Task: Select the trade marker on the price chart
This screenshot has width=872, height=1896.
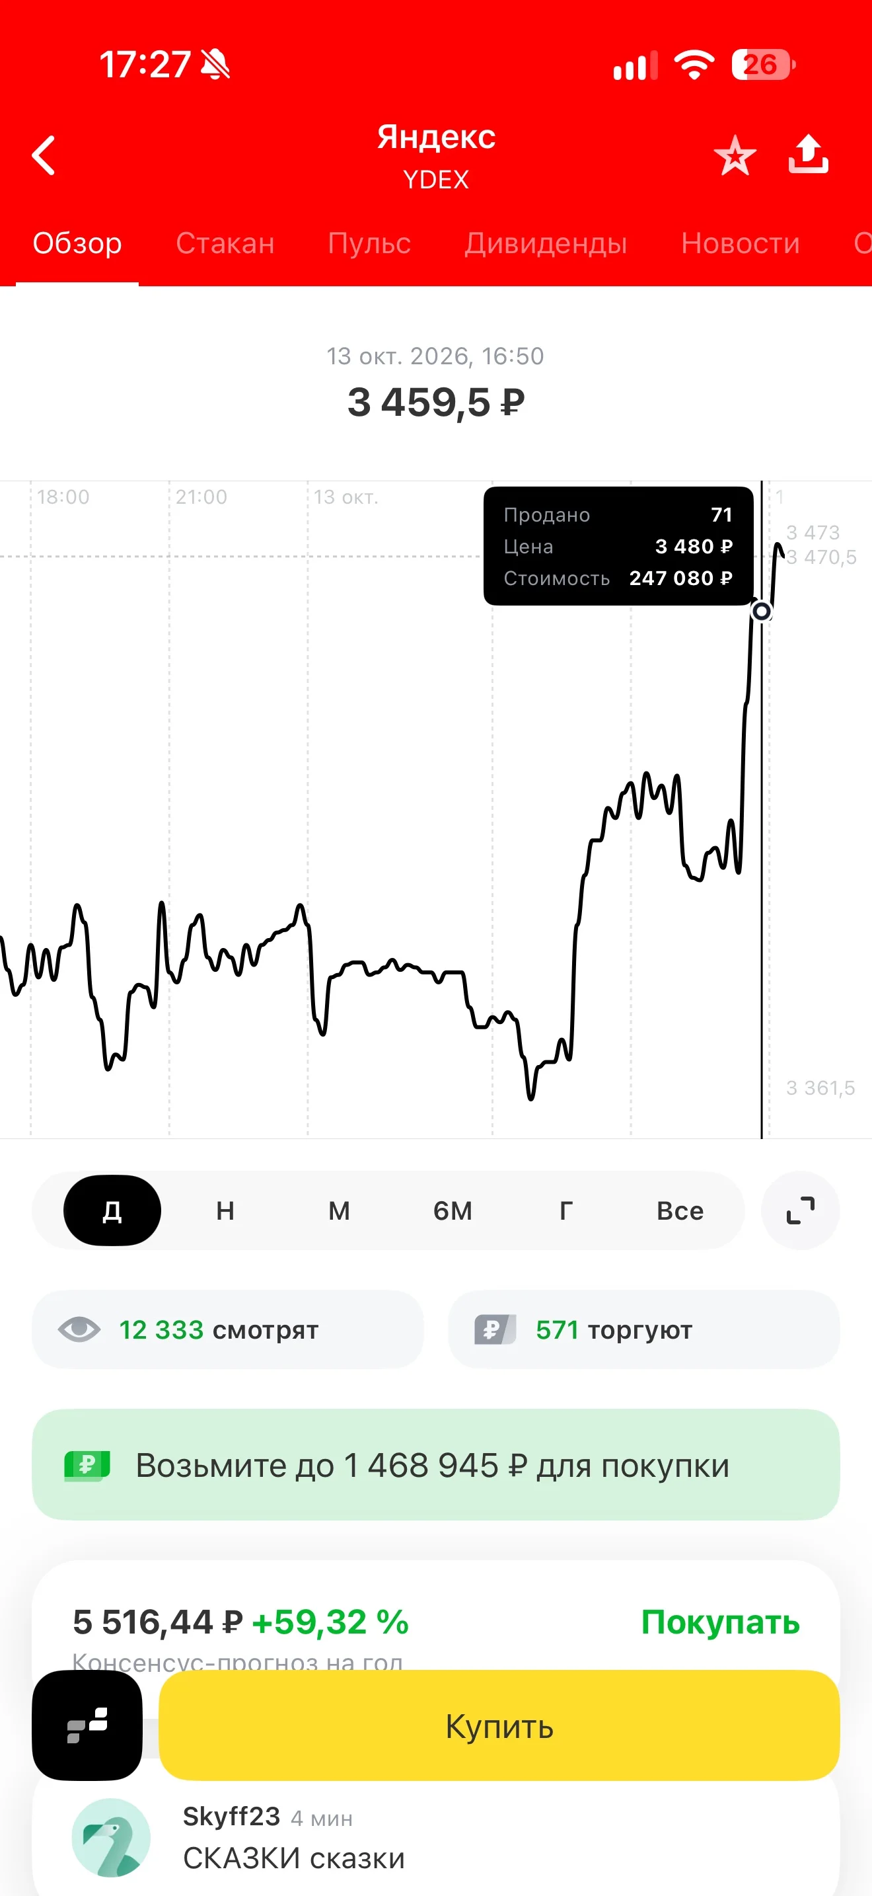Action: tap(762, 611)
